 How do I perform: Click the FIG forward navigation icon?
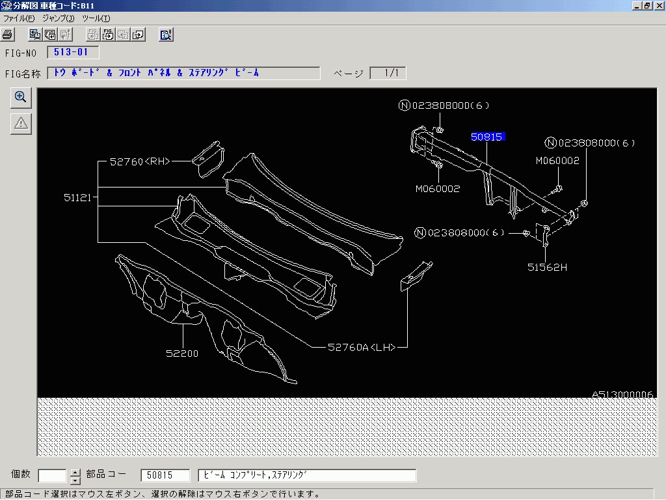click(107, 34)
